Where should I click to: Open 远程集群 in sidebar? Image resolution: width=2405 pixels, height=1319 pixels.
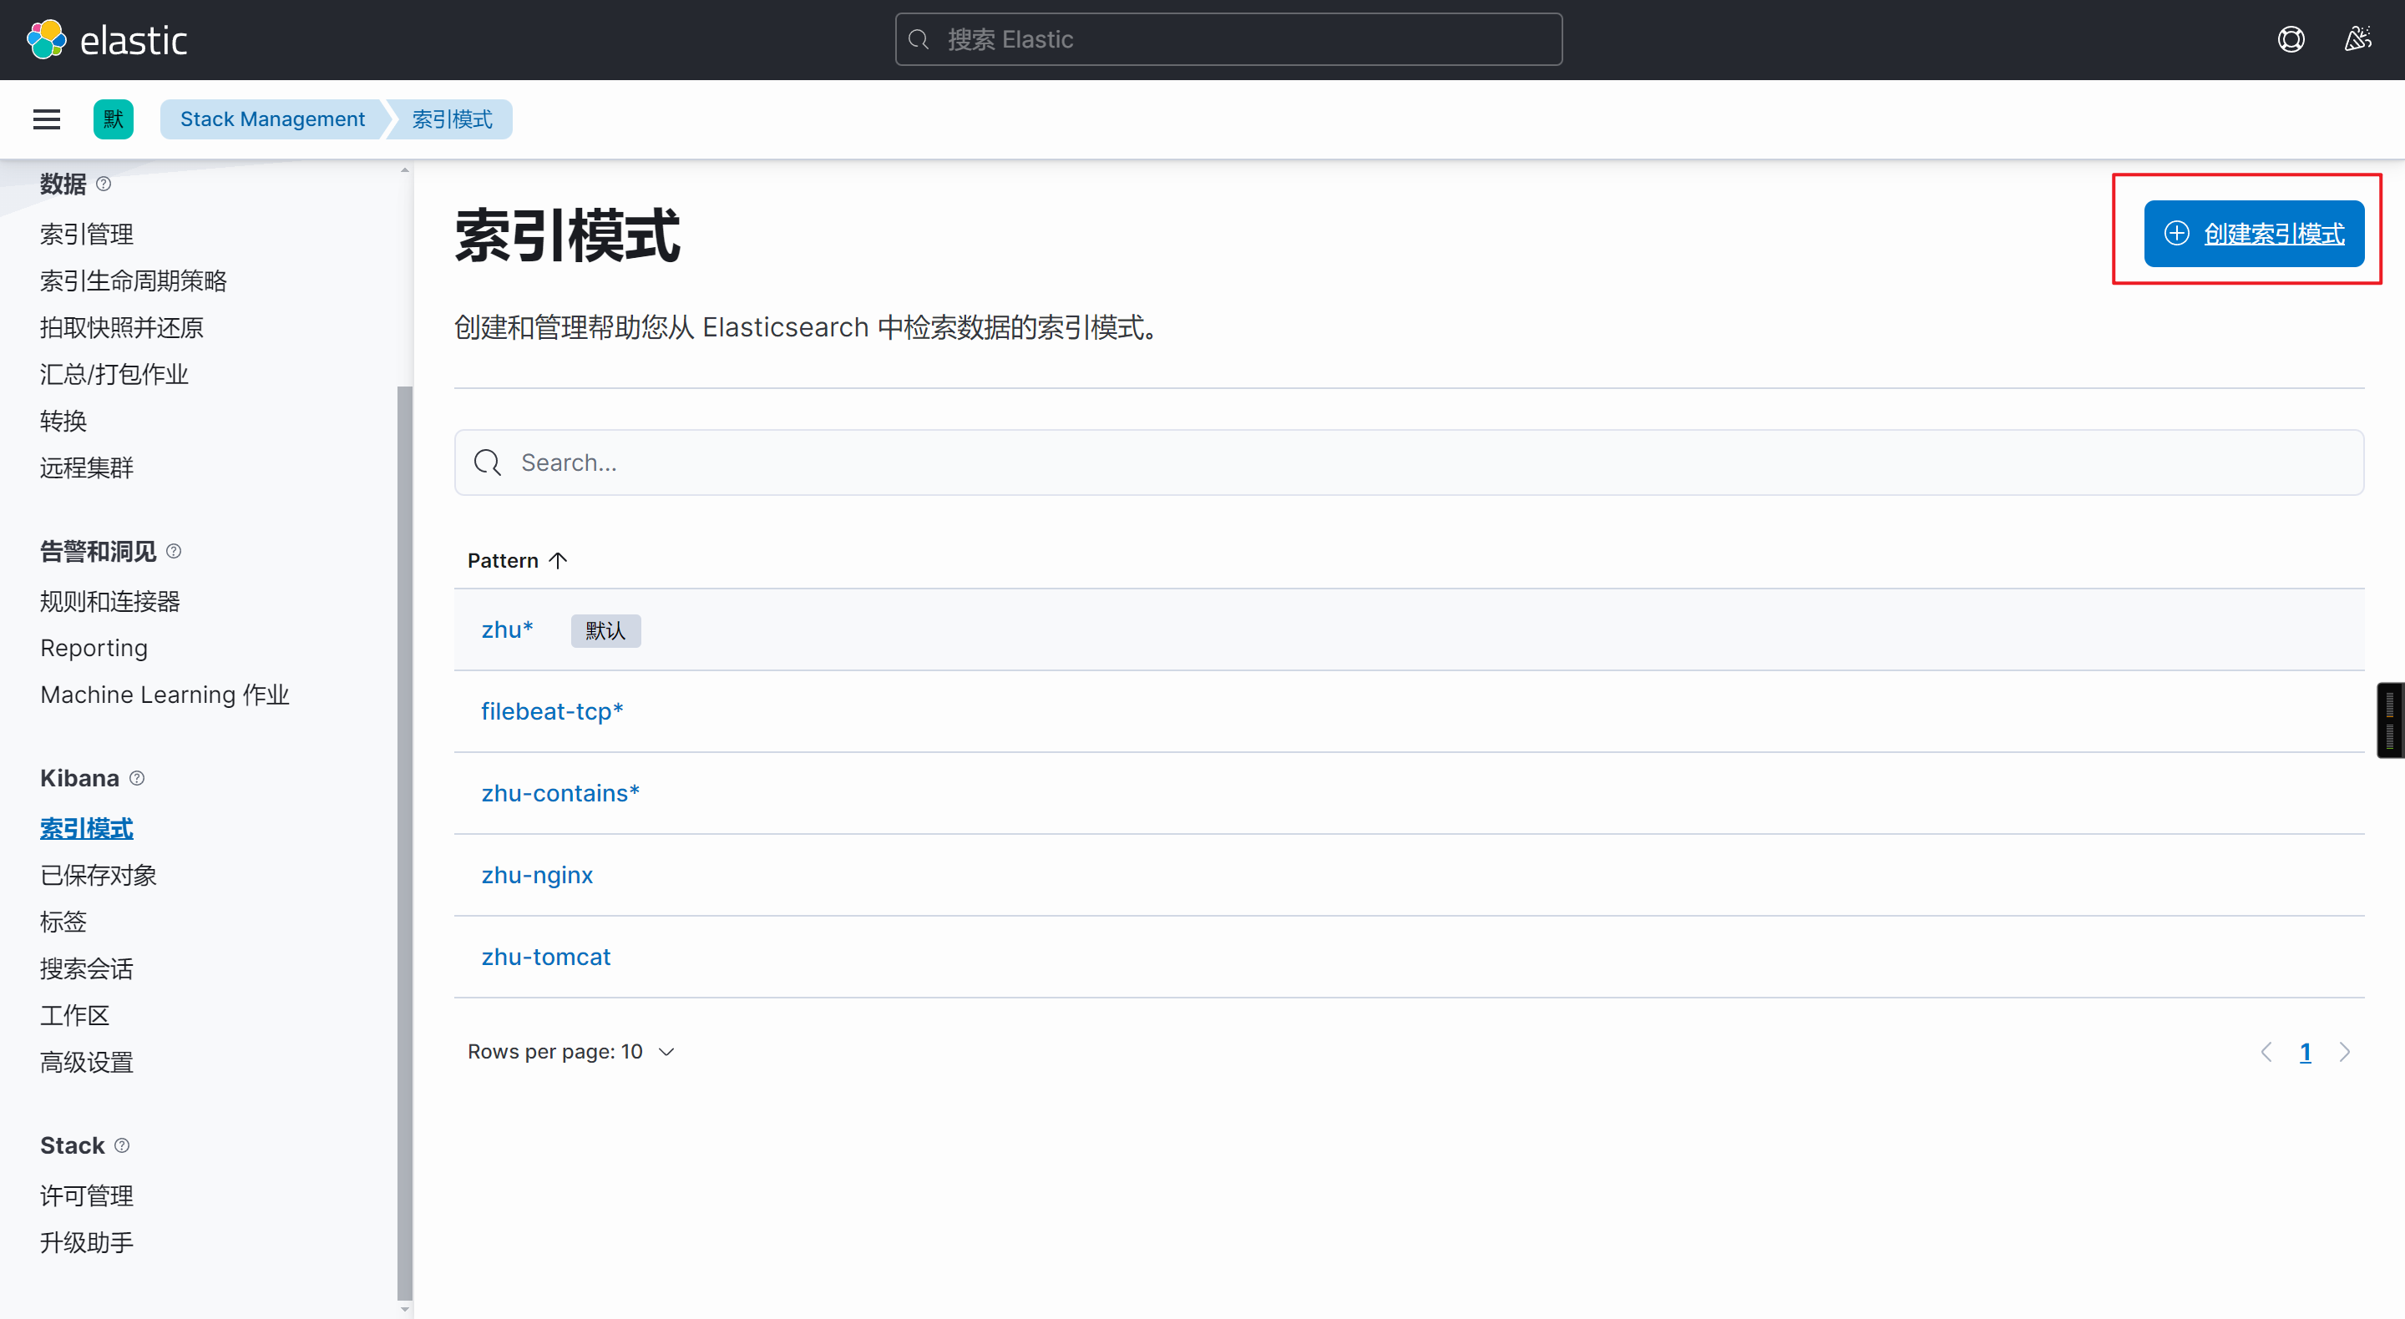click(87, 467)
